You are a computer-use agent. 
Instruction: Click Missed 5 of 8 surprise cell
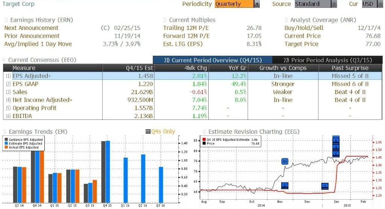(x=350, y=76)
